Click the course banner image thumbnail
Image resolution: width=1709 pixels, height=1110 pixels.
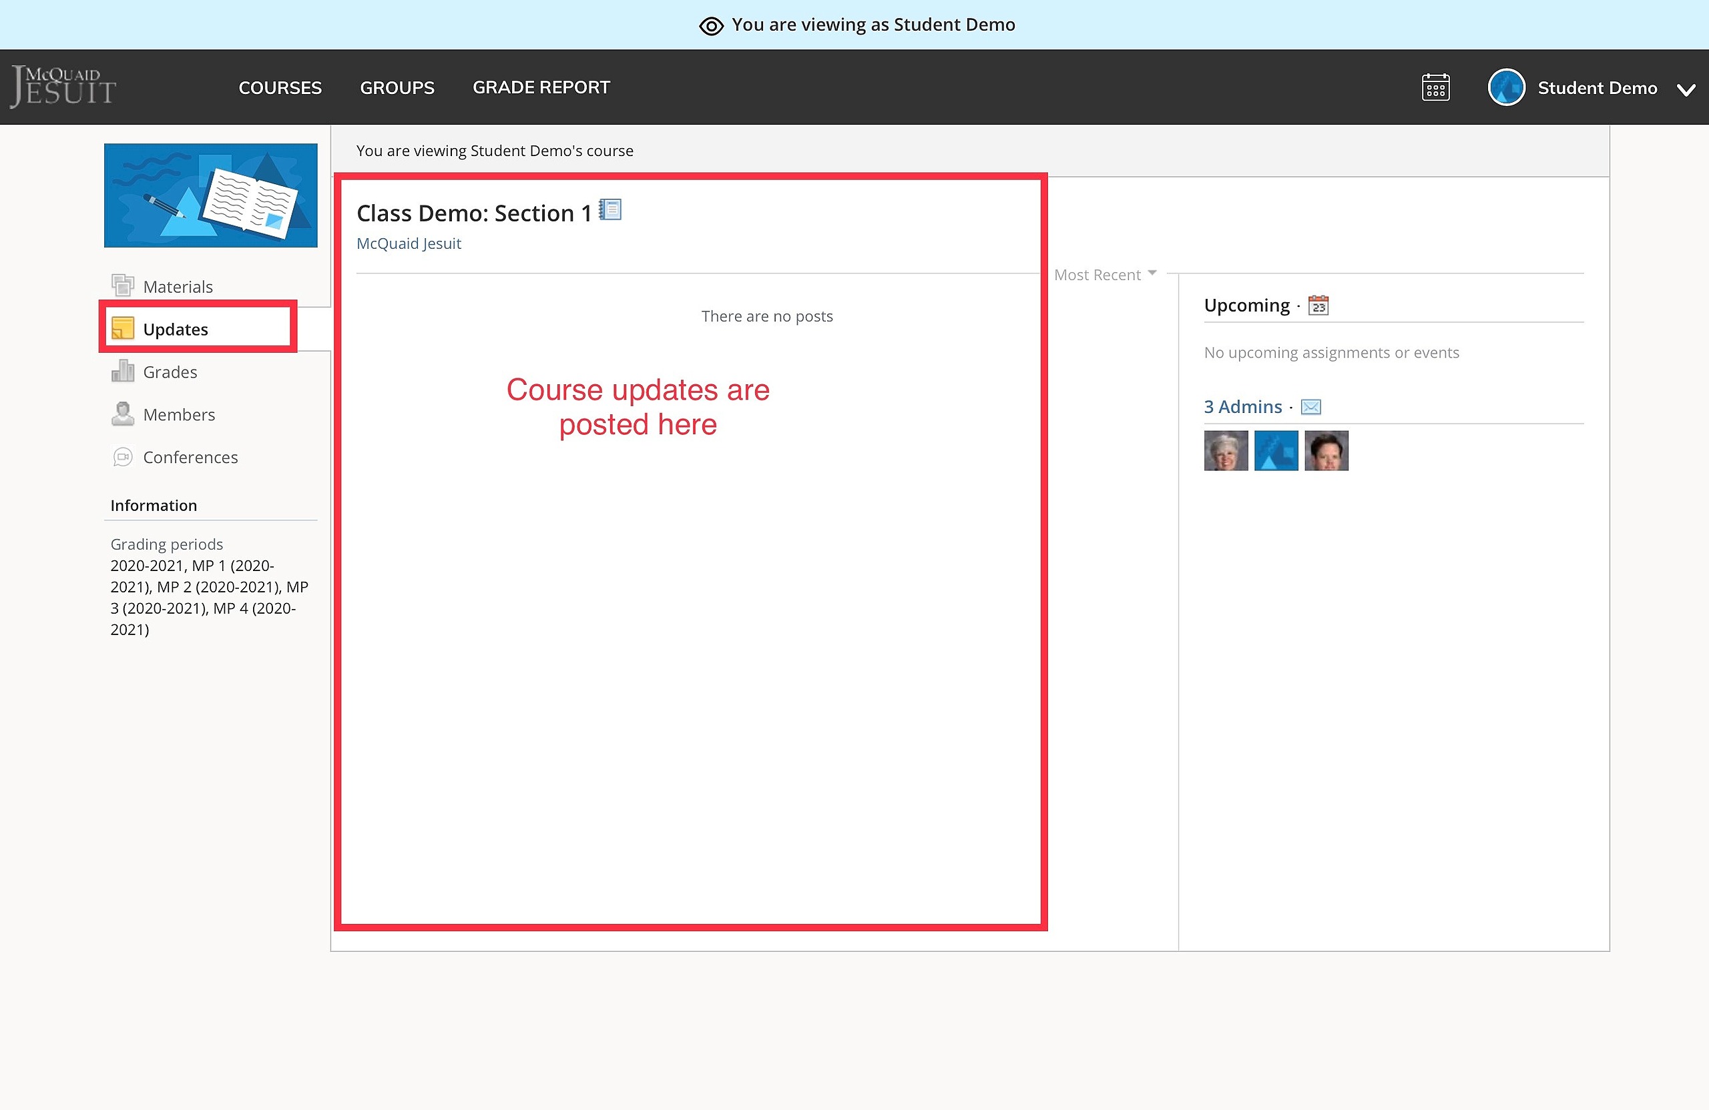click(210, 195)
